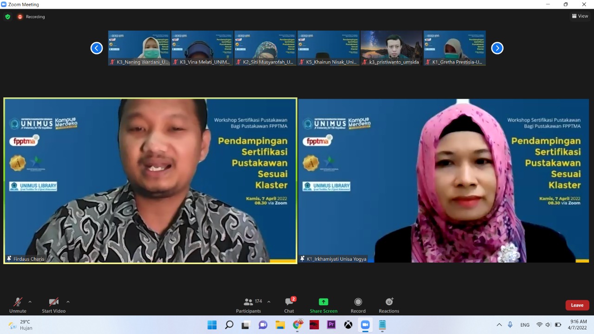594x334 pixels.
Task: Open Task View on the taskbar
Action: pos(245,325)
